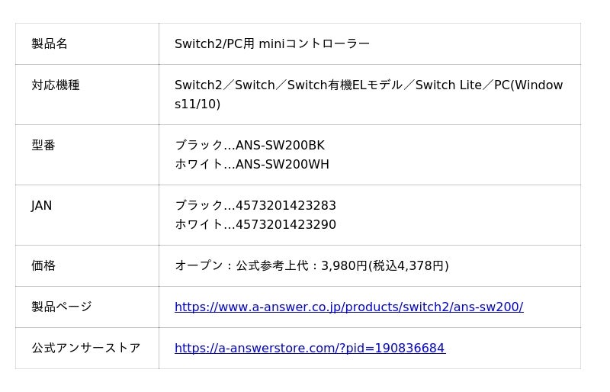This screenshot has width=610, height=392.
Task: Click the s11/10) text on the wrapped line
Action: click(197, 104)
